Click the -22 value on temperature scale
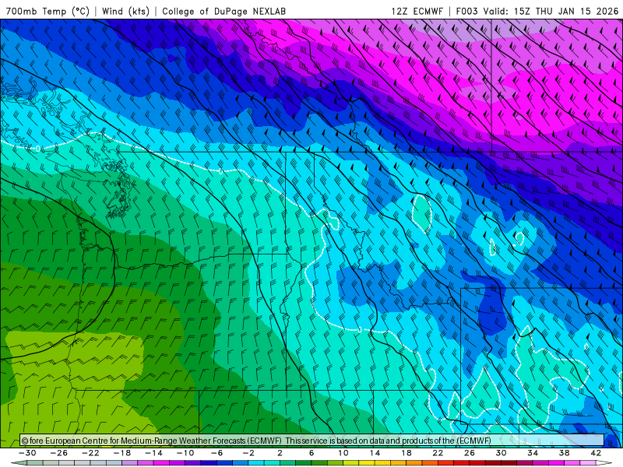The image size is (623, 467). (x=90, y=453)
